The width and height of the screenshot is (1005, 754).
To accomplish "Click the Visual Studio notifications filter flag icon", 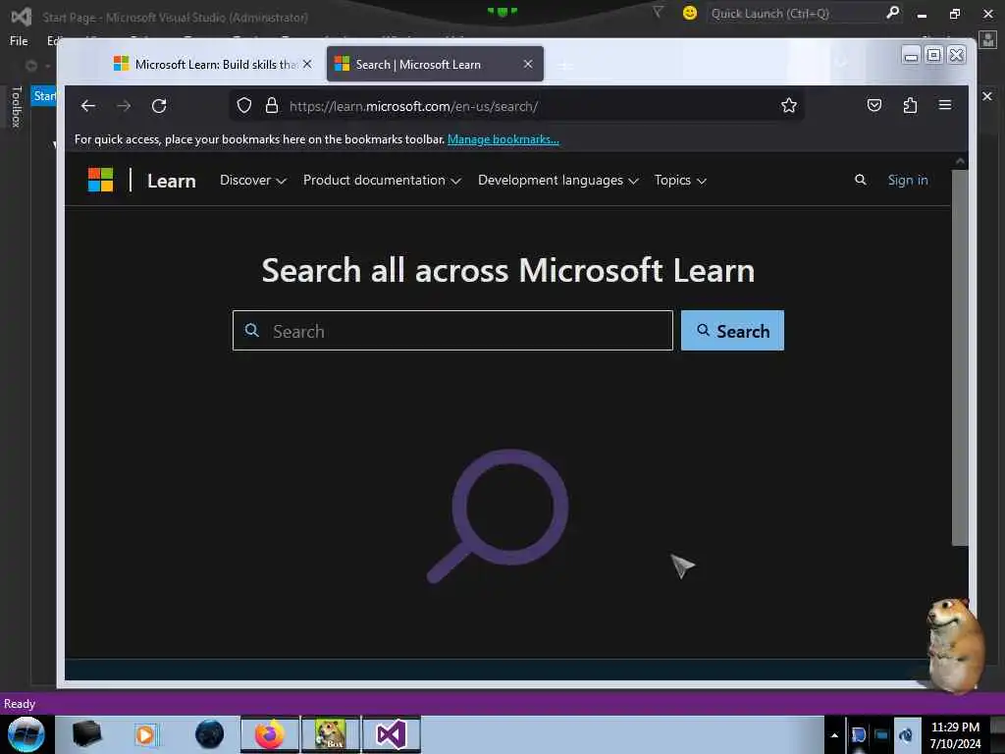I will pos(658,12).
